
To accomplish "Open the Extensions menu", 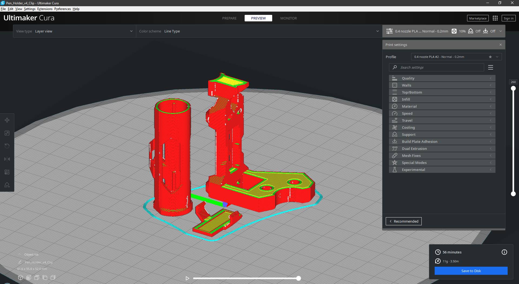I will [x=45, y=9].
